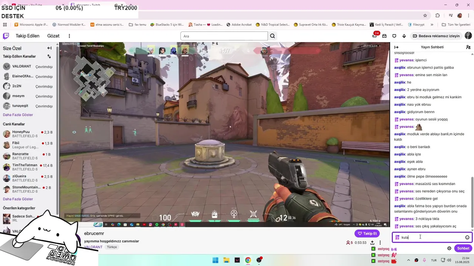This screenshot has width=474, height=266.
Task: Open Tüm Yer İşaretleri bookmarks folder
Action: [x=456, y=25]
